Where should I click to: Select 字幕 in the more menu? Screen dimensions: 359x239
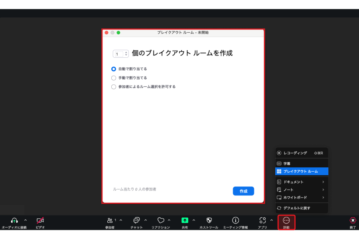pos(287,164)
